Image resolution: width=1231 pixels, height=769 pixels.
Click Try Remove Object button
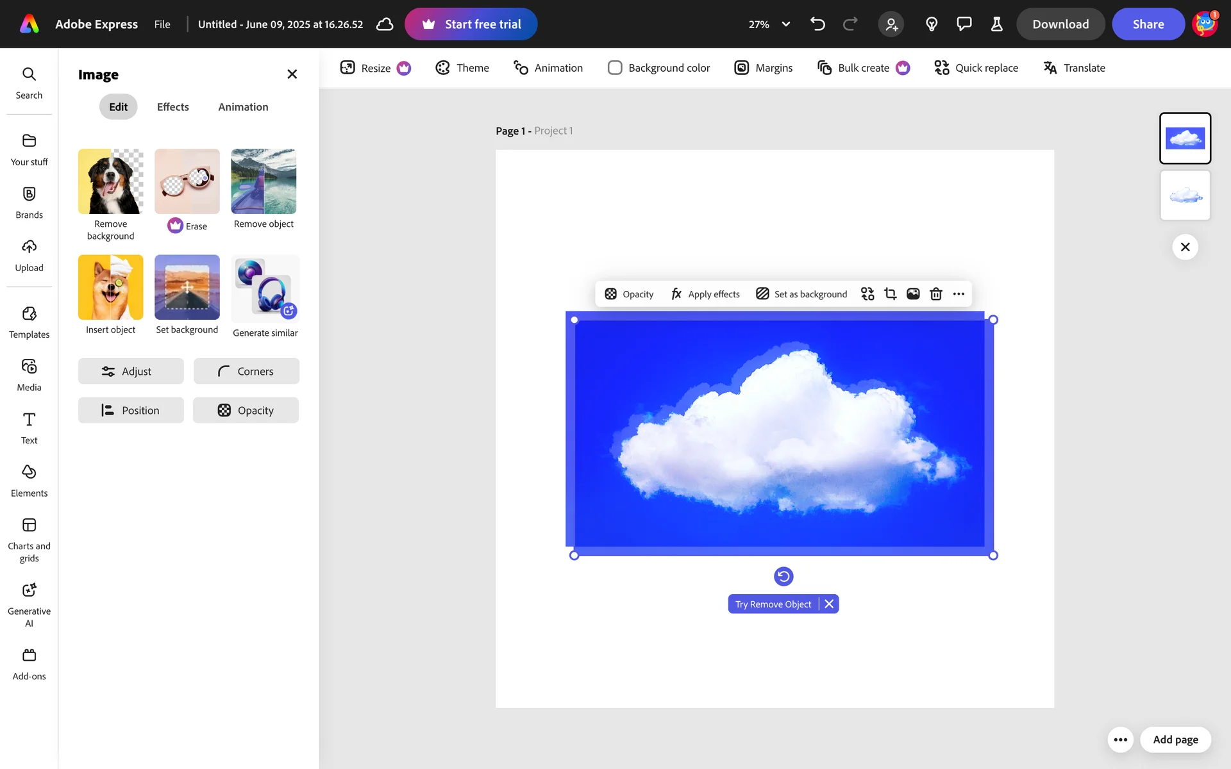pyautogui.click(x=773, y=604)
